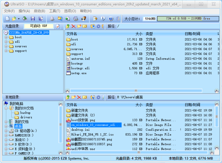Click the gear Settings icon in disc panel
This screenshot has height=163, width=222.
98,26
